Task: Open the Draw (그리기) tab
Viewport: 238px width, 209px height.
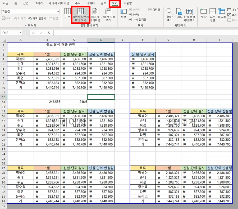Action: click(x=39, y=3)
